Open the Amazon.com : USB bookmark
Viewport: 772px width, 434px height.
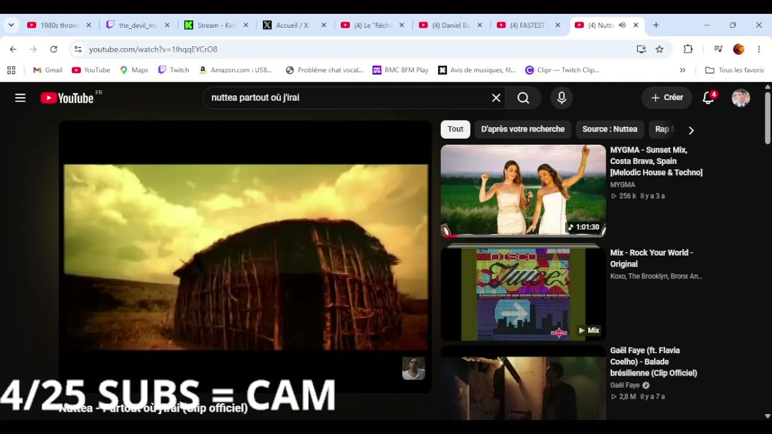(236, 70)
